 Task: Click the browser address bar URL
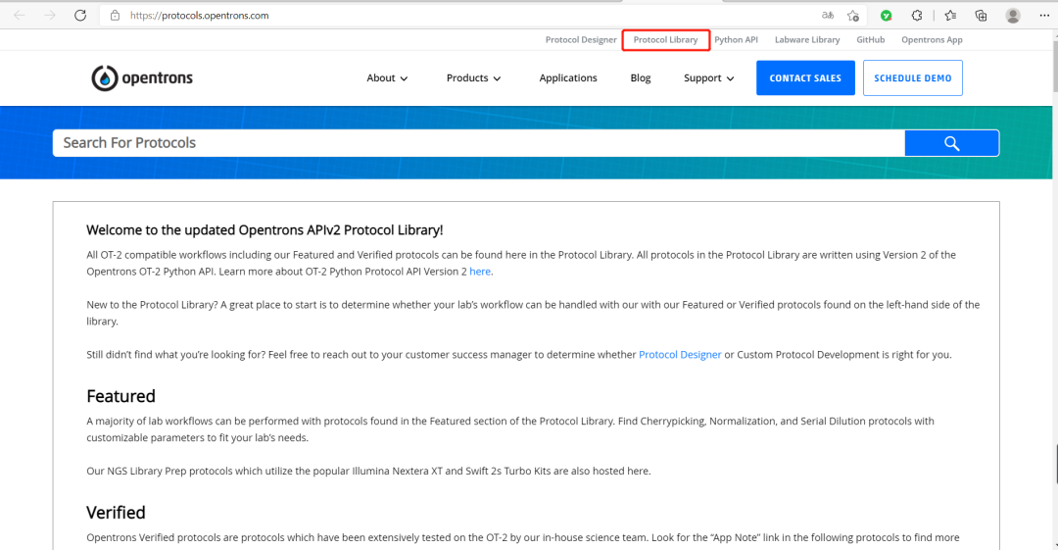[200, 15]
